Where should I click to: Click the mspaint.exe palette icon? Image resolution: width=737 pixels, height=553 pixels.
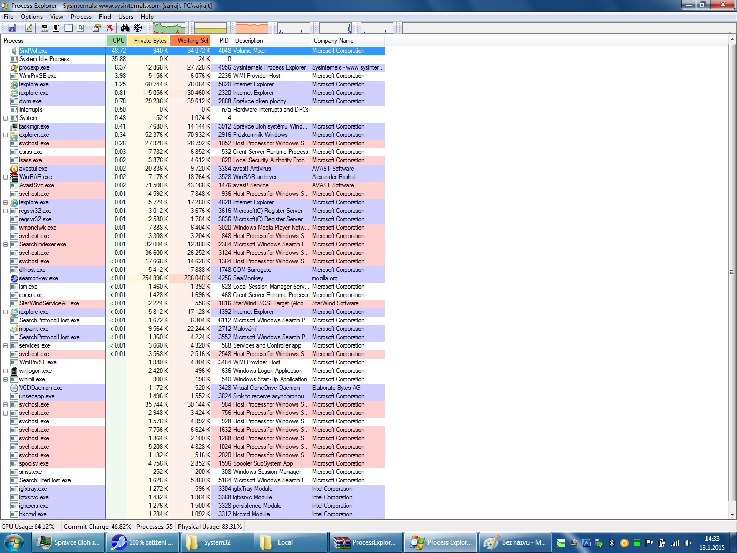pyautogui.click(x=14, y=329)
